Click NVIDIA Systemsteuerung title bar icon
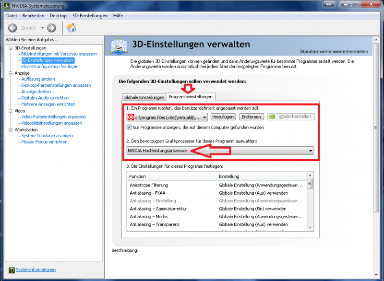 tap(7, 6)
